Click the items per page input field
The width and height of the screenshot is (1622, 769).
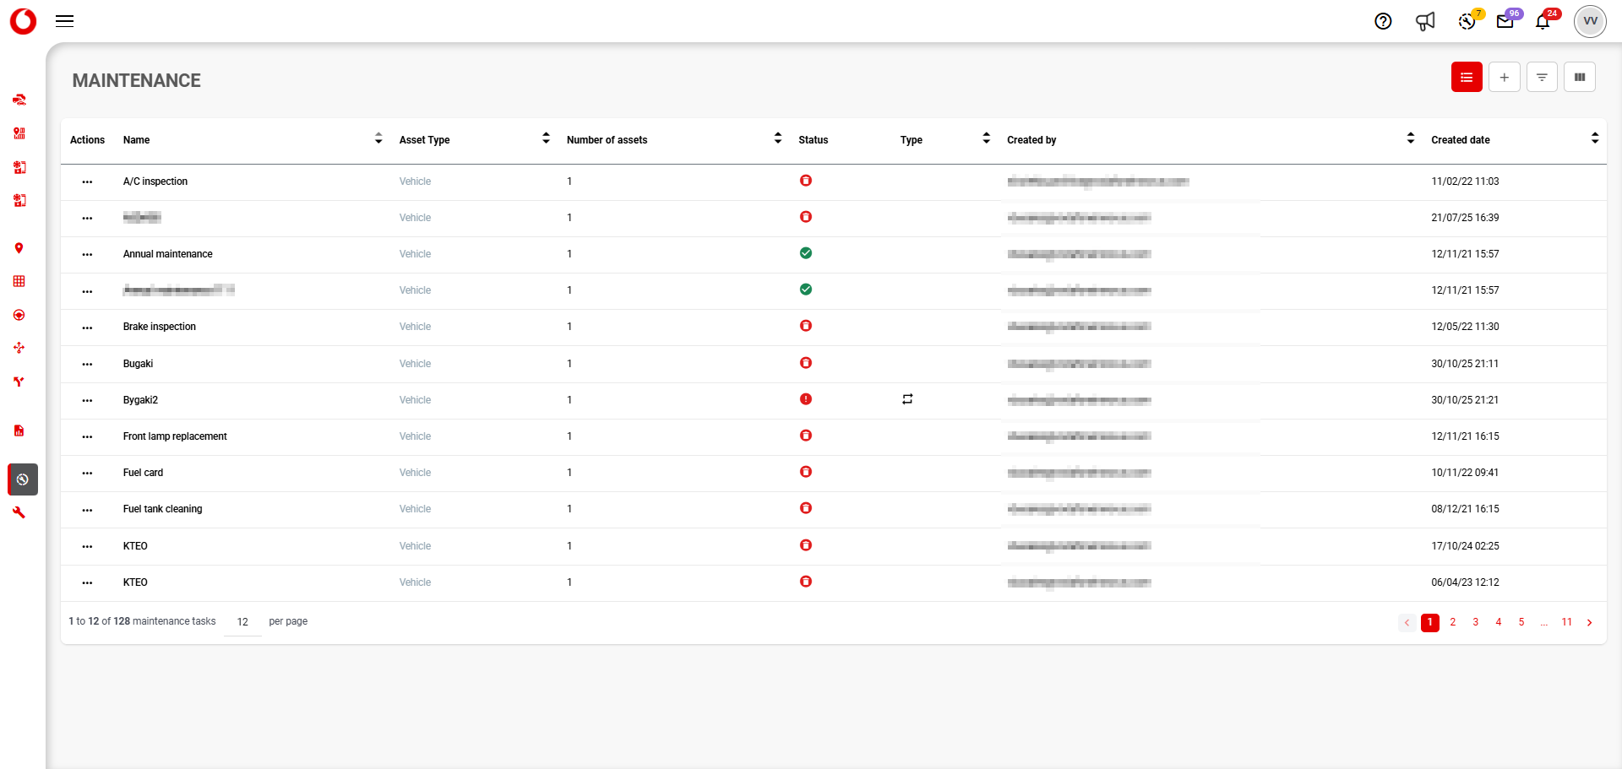[243, 622]
